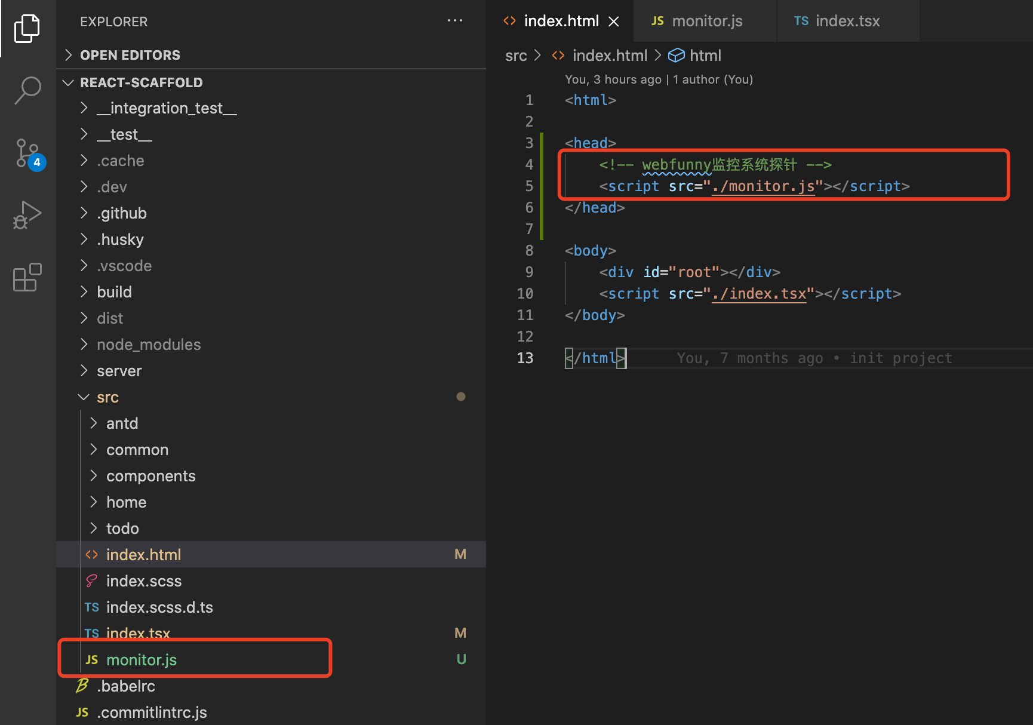Viewport: 1033px width, 725px height.
Task: Open the Search view icon
Action: pos(27,91)
